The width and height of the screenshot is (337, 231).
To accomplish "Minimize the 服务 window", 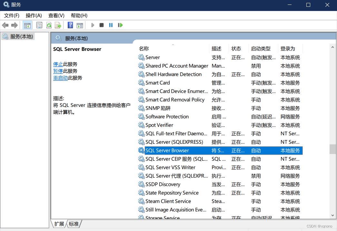I will point(290,5).
